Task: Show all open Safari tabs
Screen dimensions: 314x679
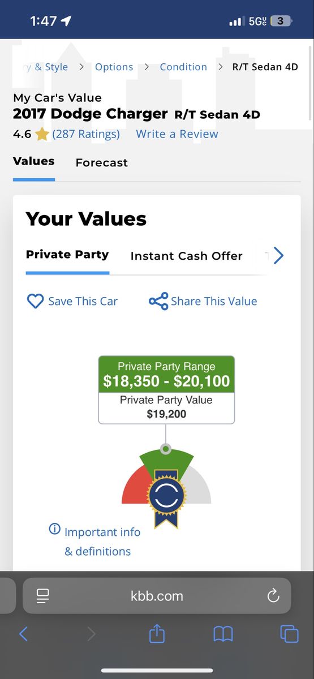Action: (289, 633)
